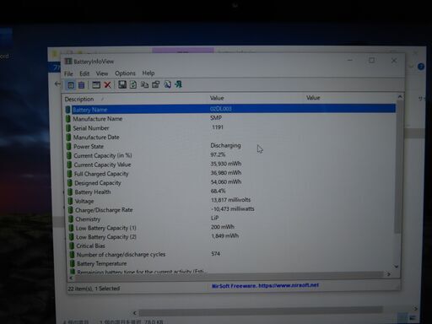Click the Discharging value
Viewport: 432px width, 324px height.
click(x=225, y=145)
